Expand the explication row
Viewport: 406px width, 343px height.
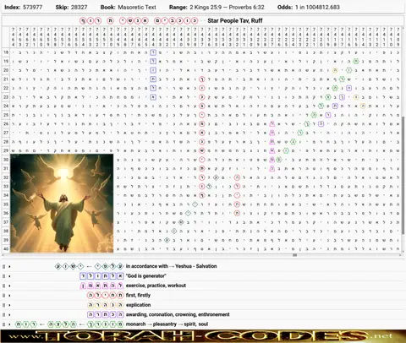(9, 305)
